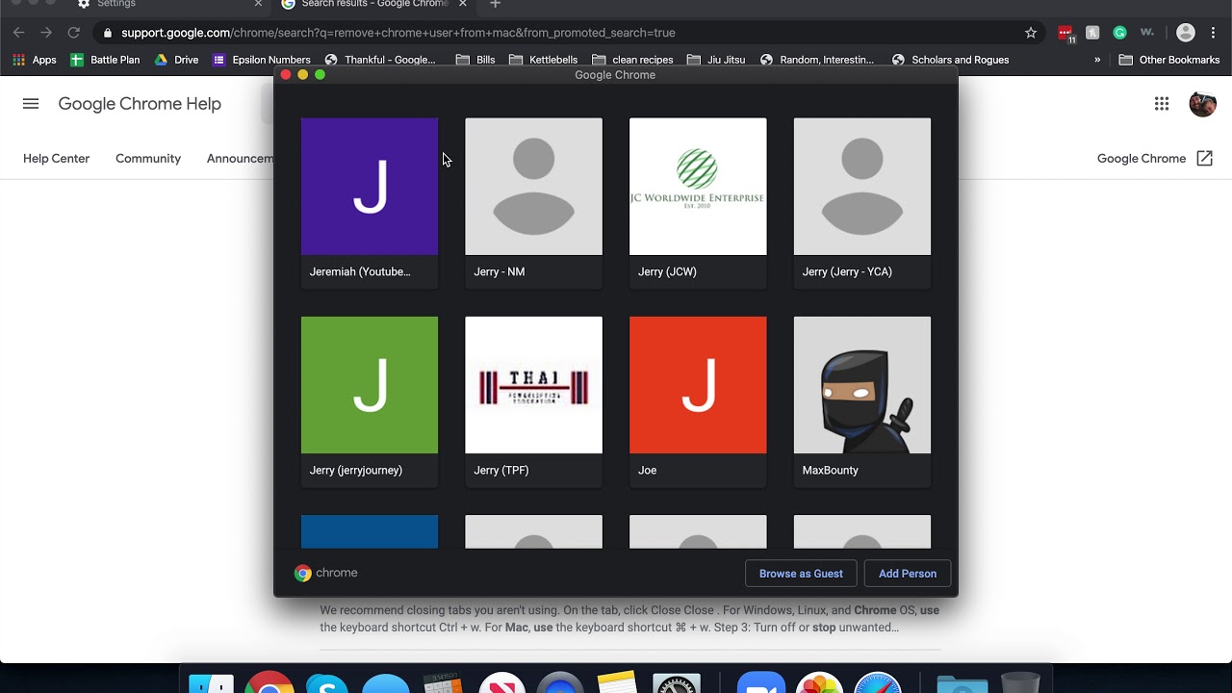Open System Preferences from the Dock
Viewport: 1232px width, 693px height.
pos(677,681)
